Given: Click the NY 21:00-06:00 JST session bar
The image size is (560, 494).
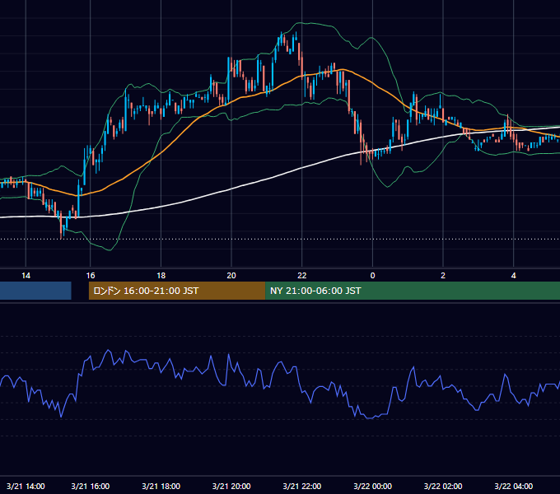Looking at the screenshot, I should 413,291.
